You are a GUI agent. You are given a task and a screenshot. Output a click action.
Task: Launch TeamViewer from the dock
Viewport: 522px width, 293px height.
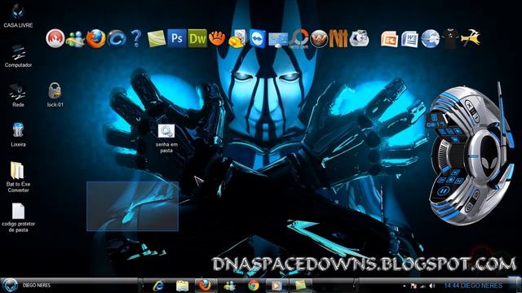(x=258, y=38)
